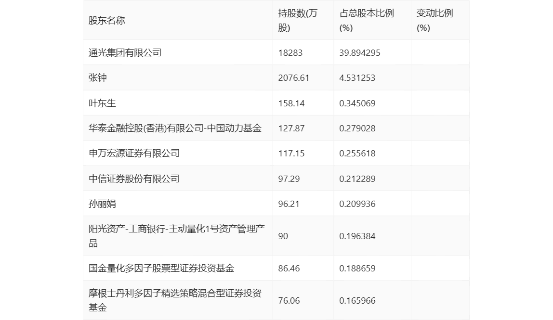Screen dimensions: 553x320
Task: Click the percentage 0.345069
Action: click(357, 103)
